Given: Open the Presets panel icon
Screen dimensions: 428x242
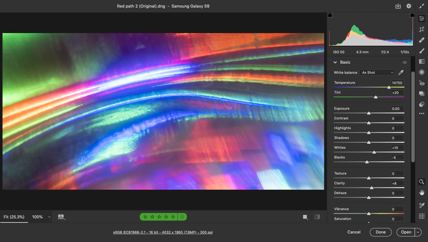Looking at the screenshot, I should pos(422,104).
